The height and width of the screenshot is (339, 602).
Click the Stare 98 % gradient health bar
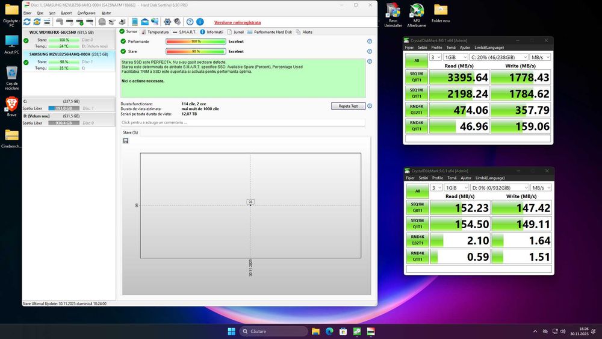click(x=196, y=51)
